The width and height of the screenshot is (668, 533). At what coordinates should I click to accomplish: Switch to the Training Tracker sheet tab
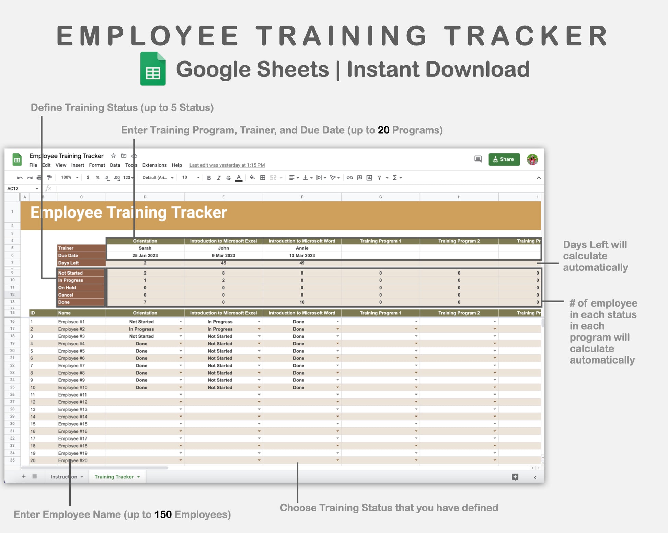click(x=117, y=477)
